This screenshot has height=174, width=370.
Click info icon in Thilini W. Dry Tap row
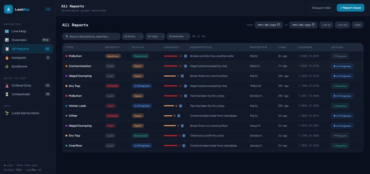click(185, 86)
